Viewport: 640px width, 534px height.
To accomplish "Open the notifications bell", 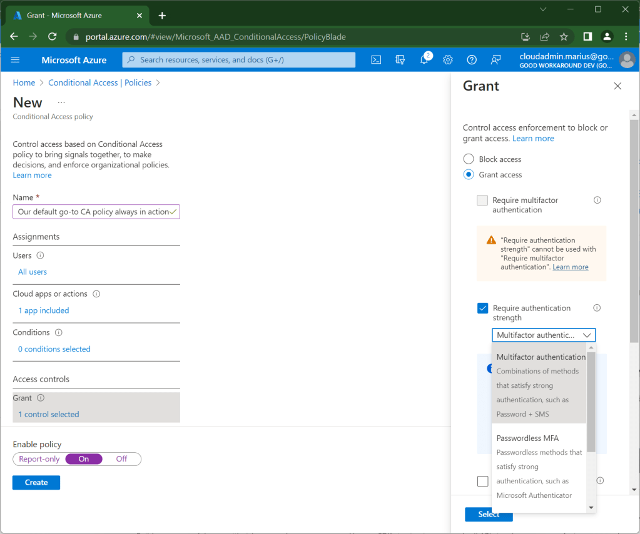I will (x=424, y=60).
